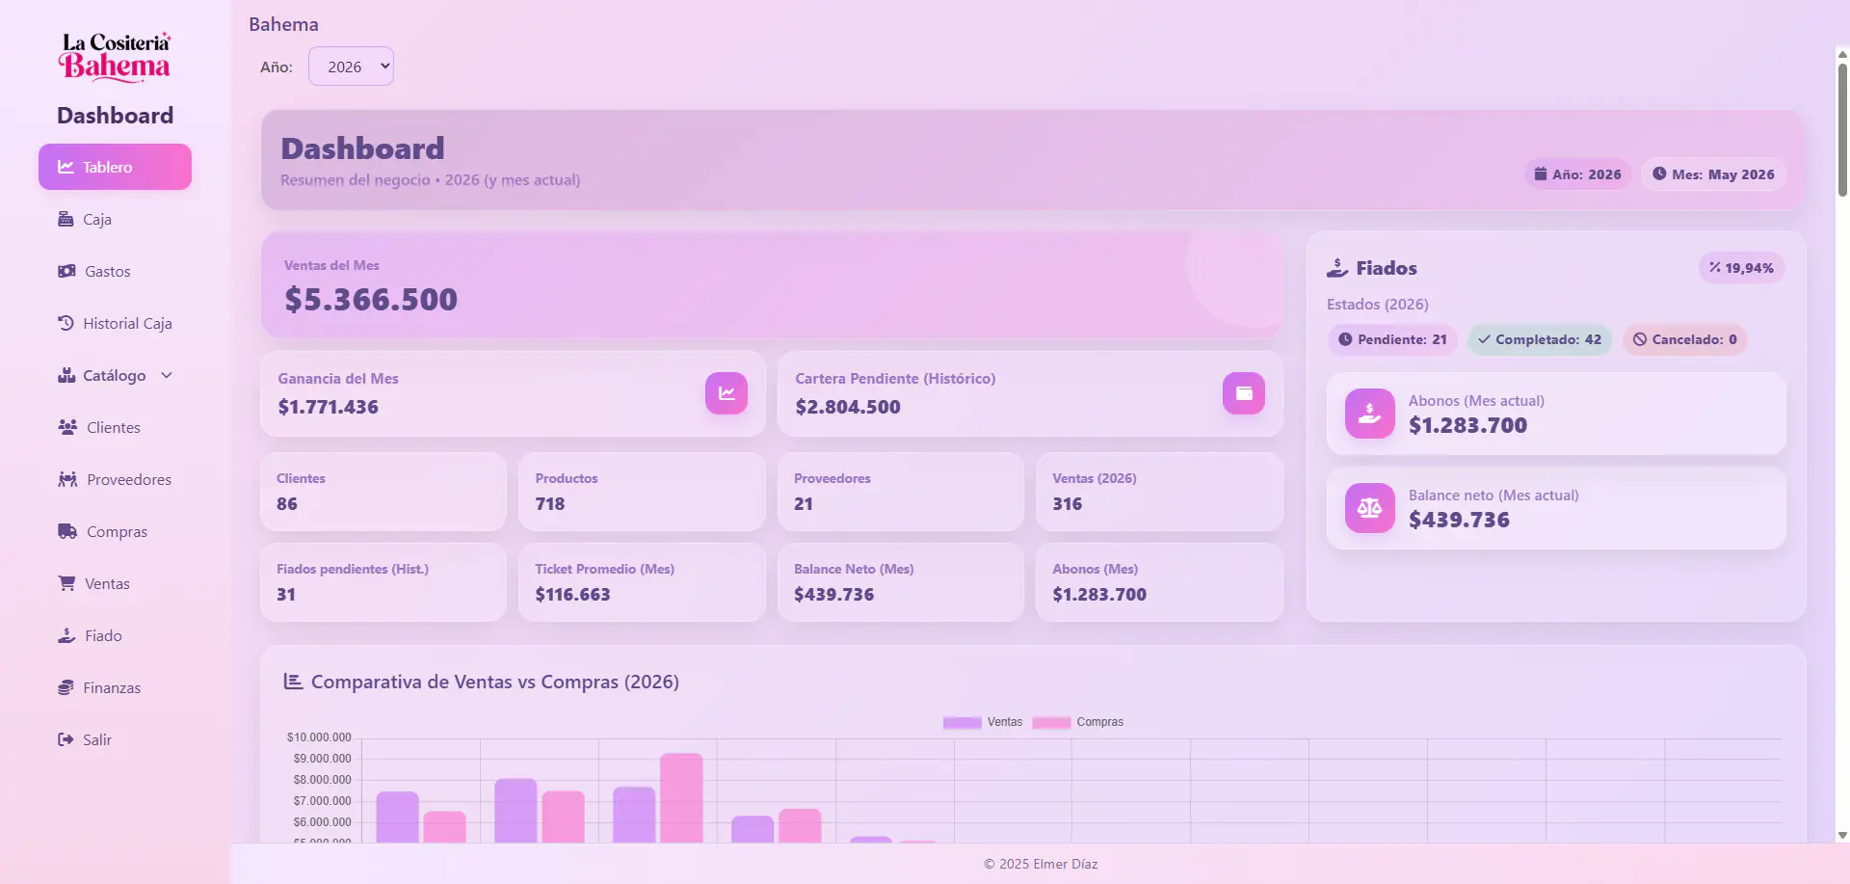Click the Ticket Promedio $116.663 card

[x=642, y=582]
